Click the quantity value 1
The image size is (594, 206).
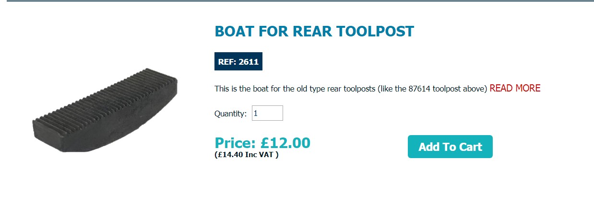(256, 114)
